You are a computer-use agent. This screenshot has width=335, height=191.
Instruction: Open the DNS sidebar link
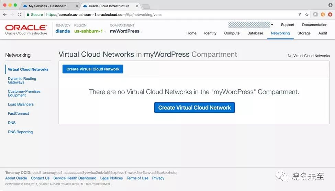coord(12,123)
